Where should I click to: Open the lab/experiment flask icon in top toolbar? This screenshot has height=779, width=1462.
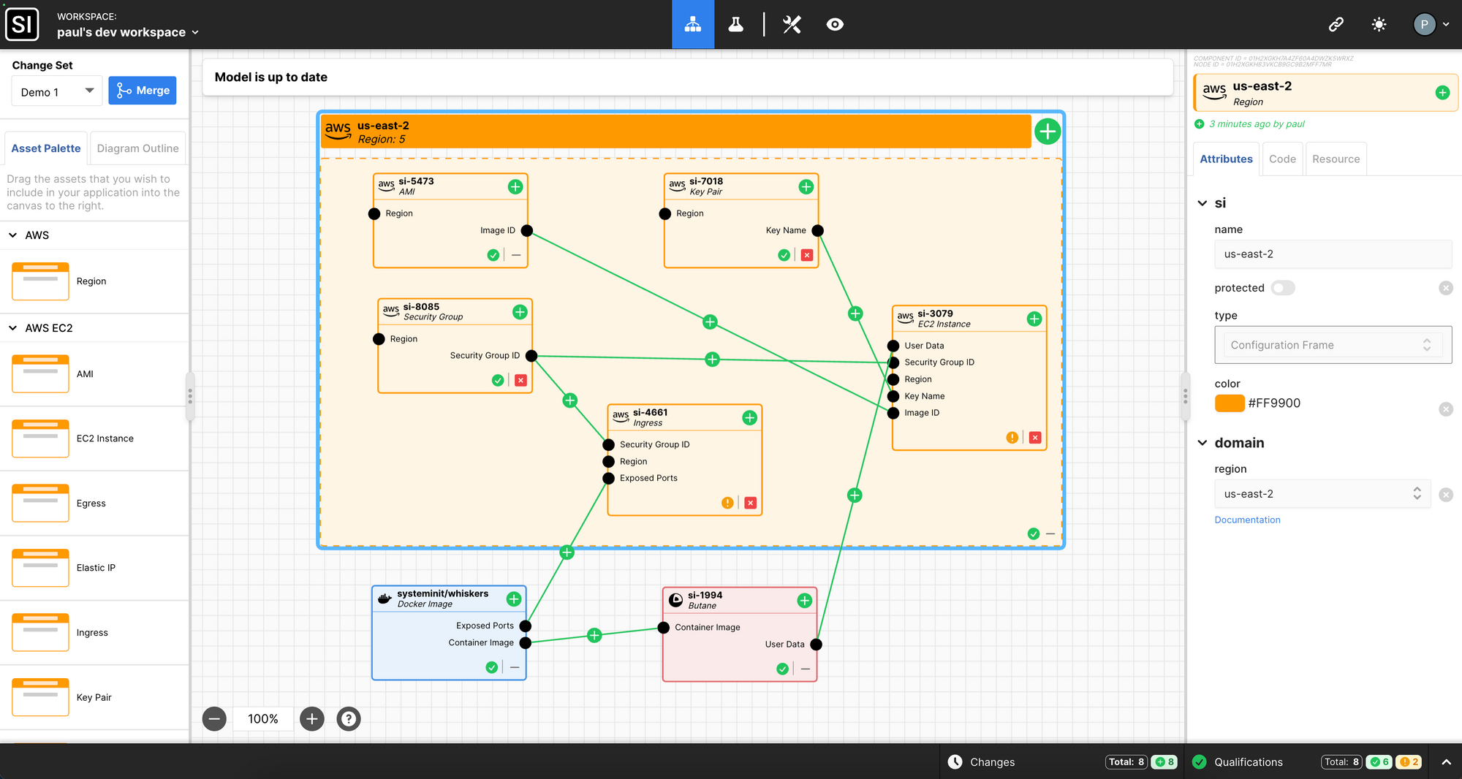pos(735,24)
